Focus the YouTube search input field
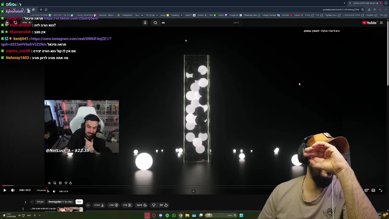This screenshot has width=389, height=219. [201, 23]
